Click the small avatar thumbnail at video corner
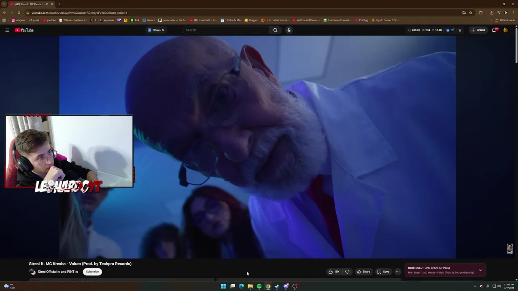The height and width of the screenshot is (291, 518). (x=510, y=249)
